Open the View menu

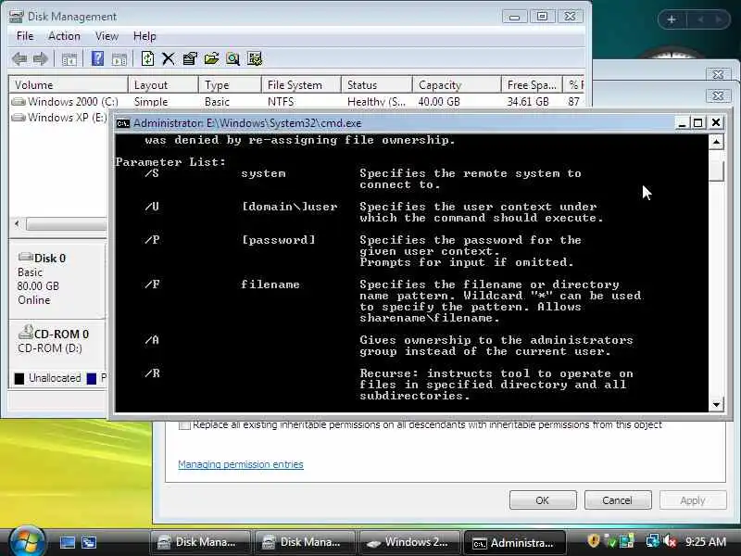coord(107,36)
